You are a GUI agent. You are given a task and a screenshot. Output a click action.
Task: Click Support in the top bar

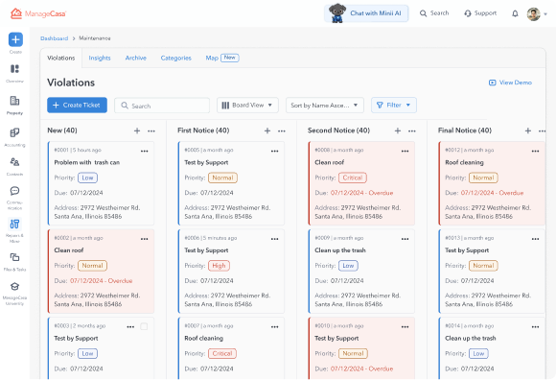(480, 13)
